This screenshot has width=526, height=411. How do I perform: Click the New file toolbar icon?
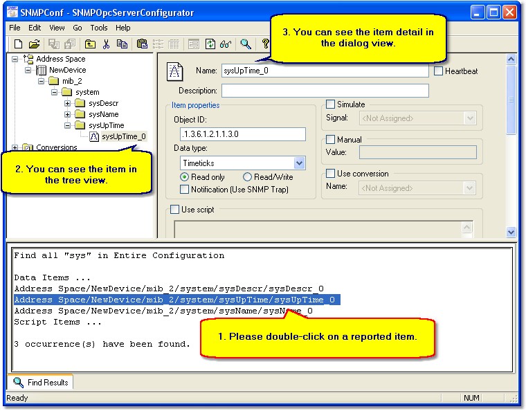(18, 44)
